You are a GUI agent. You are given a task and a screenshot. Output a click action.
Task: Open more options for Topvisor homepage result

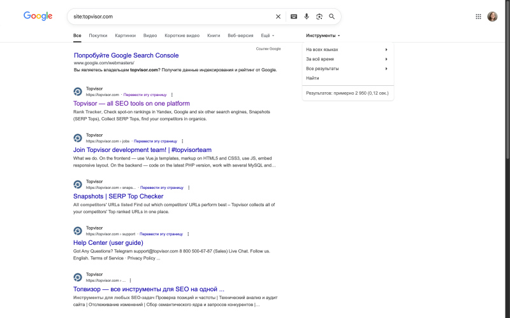pos(172,95)
